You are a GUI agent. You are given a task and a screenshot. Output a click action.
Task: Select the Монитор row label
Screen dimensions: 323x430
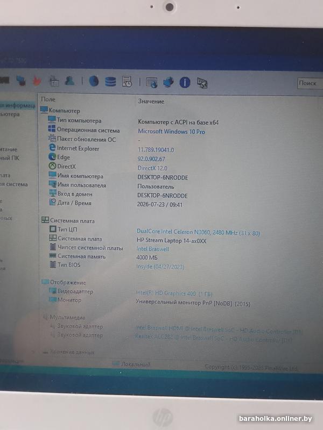pos(69,300)
